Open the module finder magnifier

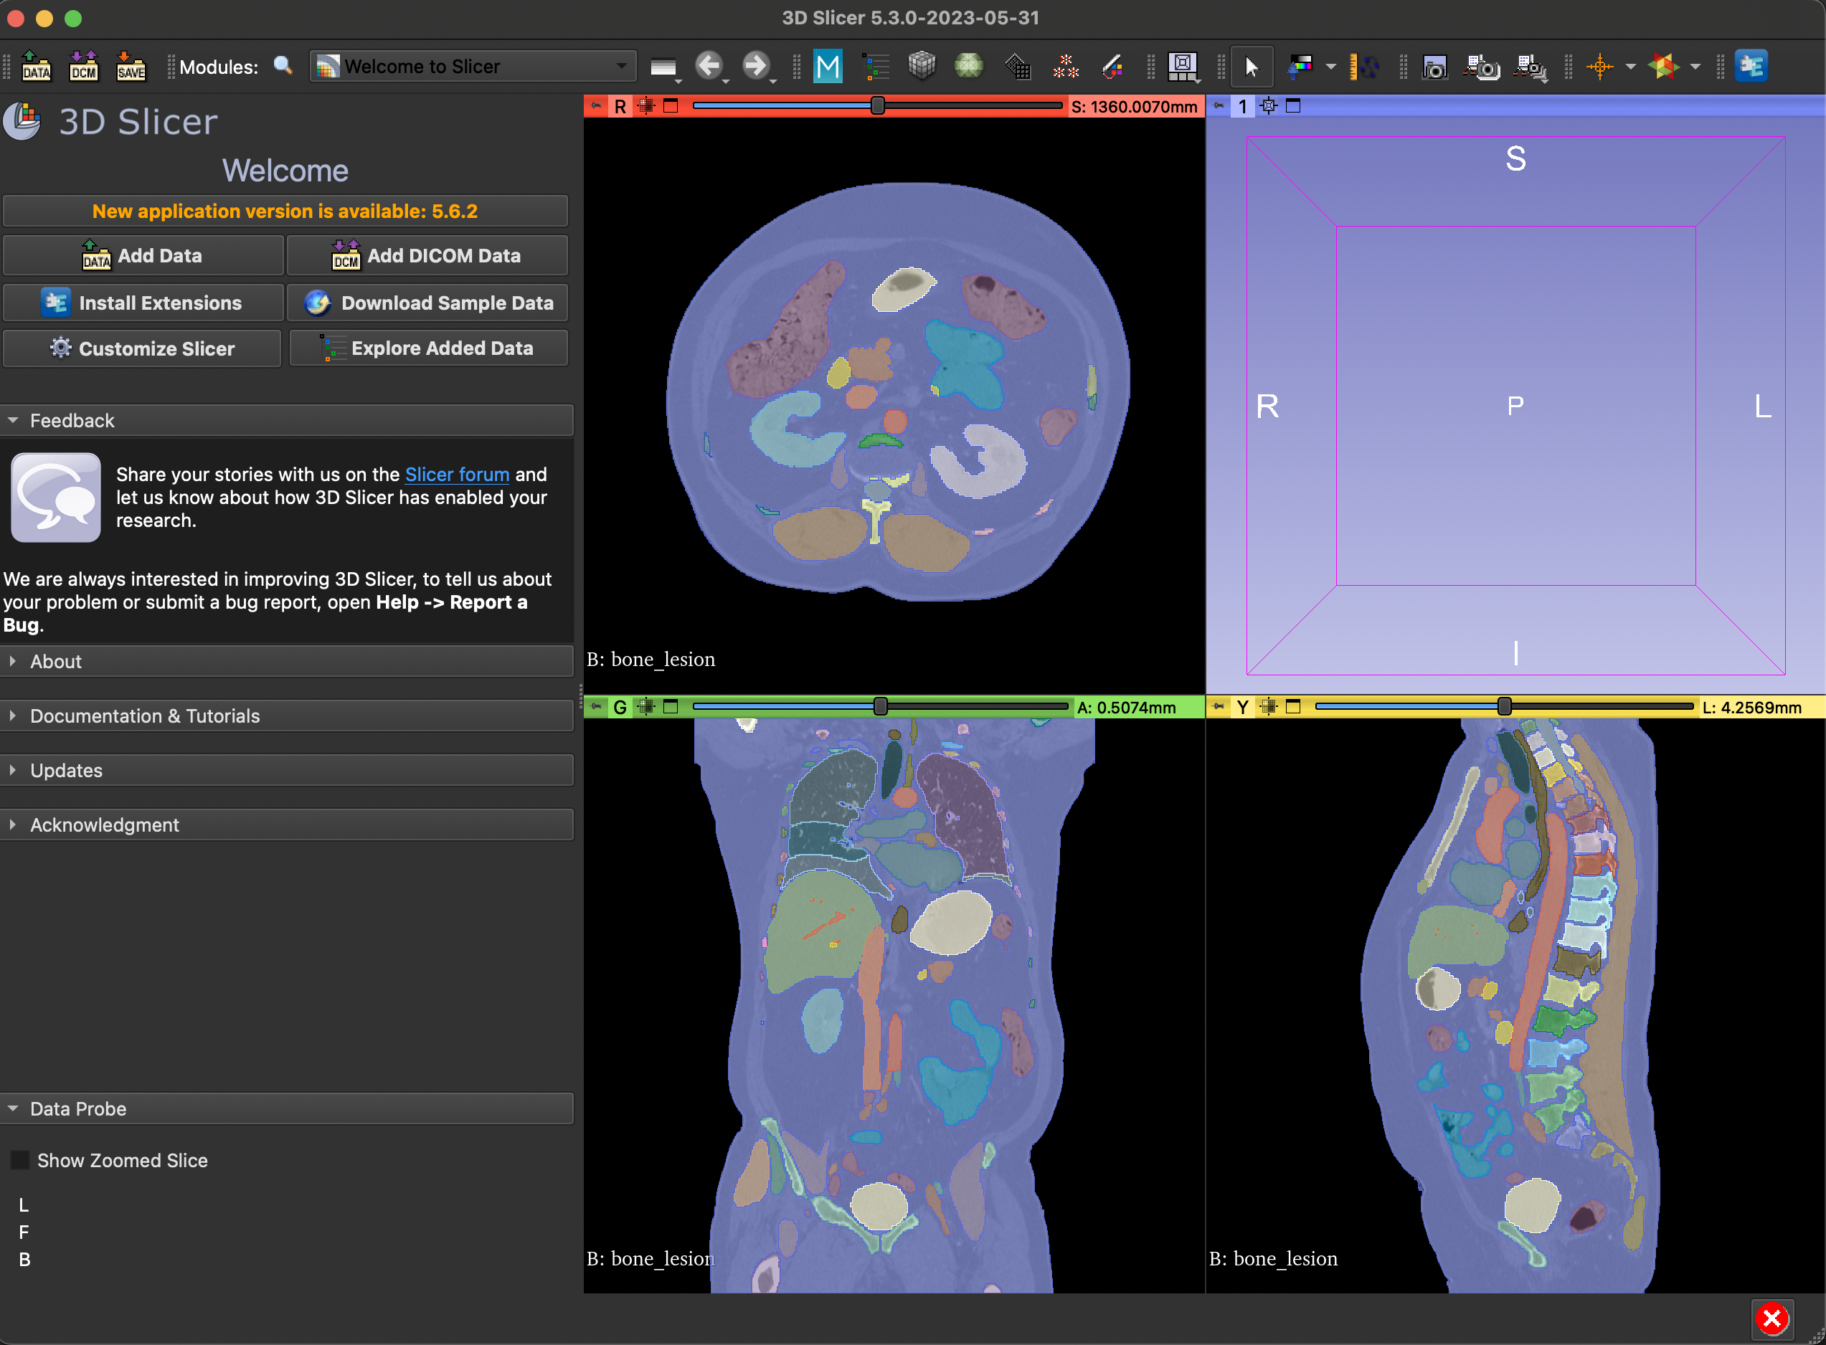[x=283, y=65]
